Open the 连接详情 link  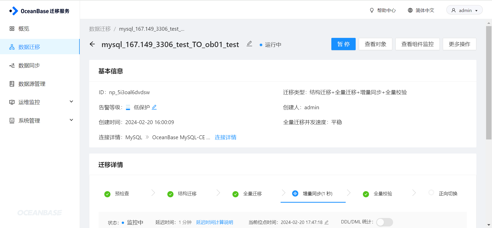[x=225, y=137]
